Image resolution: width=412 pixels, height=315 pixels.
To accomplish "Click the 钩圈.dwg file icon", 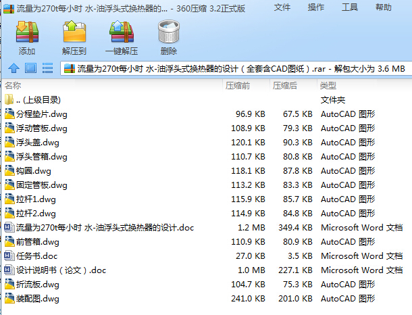I will pyautogui.click(x=9, y=170).
